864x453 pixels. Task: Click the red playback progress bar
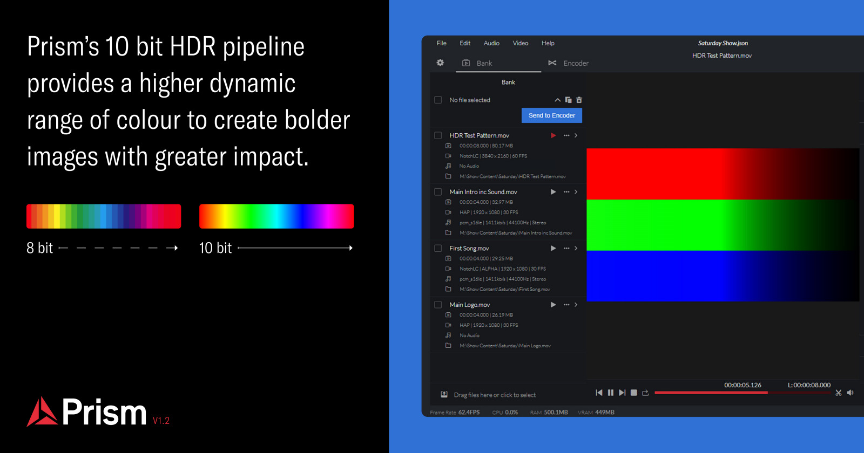711,393
